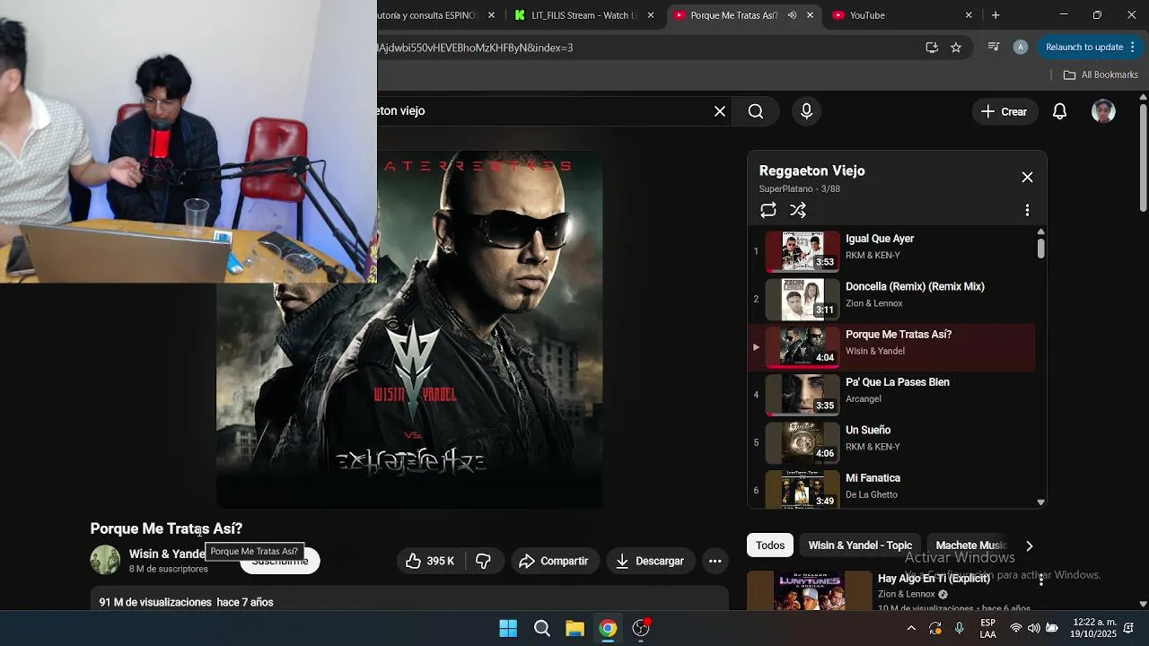Select the Wisin & Yandel - Topic chip
The image size is (1149, 646).
[860, 546]
